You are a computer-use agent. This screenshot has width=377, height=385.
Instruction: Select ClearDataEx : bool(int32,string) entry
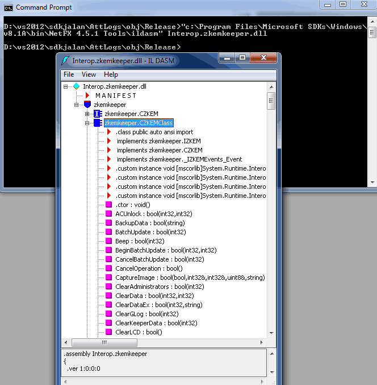tap(159, 305)
